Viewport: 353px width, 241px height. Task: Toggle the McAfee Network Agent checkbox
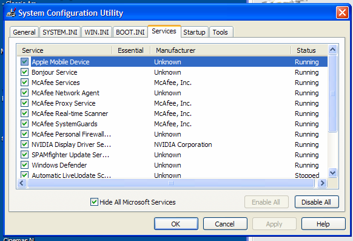tap(24, 93)
